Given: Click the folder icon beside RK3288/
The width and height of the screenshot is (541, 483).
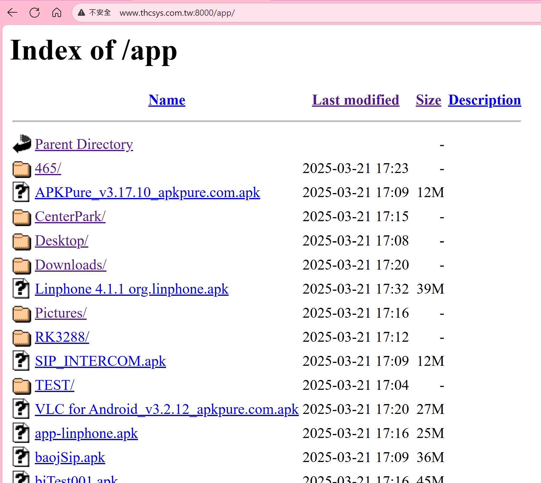Looking at the screenshot, I should 22,338.
